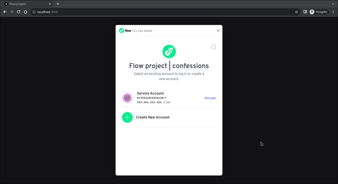338x184 pixels.
Task: Close the FCL Dev Wallet dialog
Action: point(218,31)
